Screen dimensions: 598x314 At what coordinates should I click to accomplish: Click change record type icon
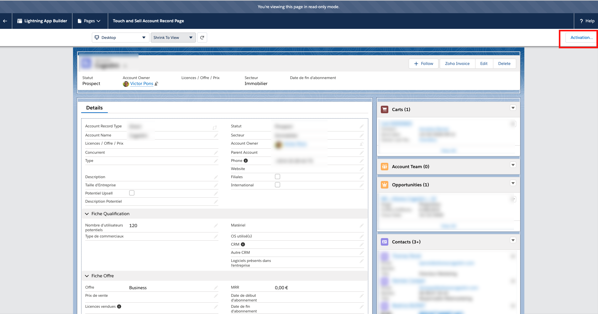[x=215, y=128]
